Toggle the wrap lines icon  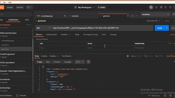coord(88,62)
